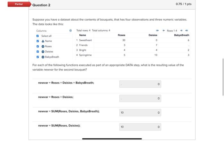Open dropdown for SUM(Roses, Daisies)

pyautogui.click(x=140, y=127)
